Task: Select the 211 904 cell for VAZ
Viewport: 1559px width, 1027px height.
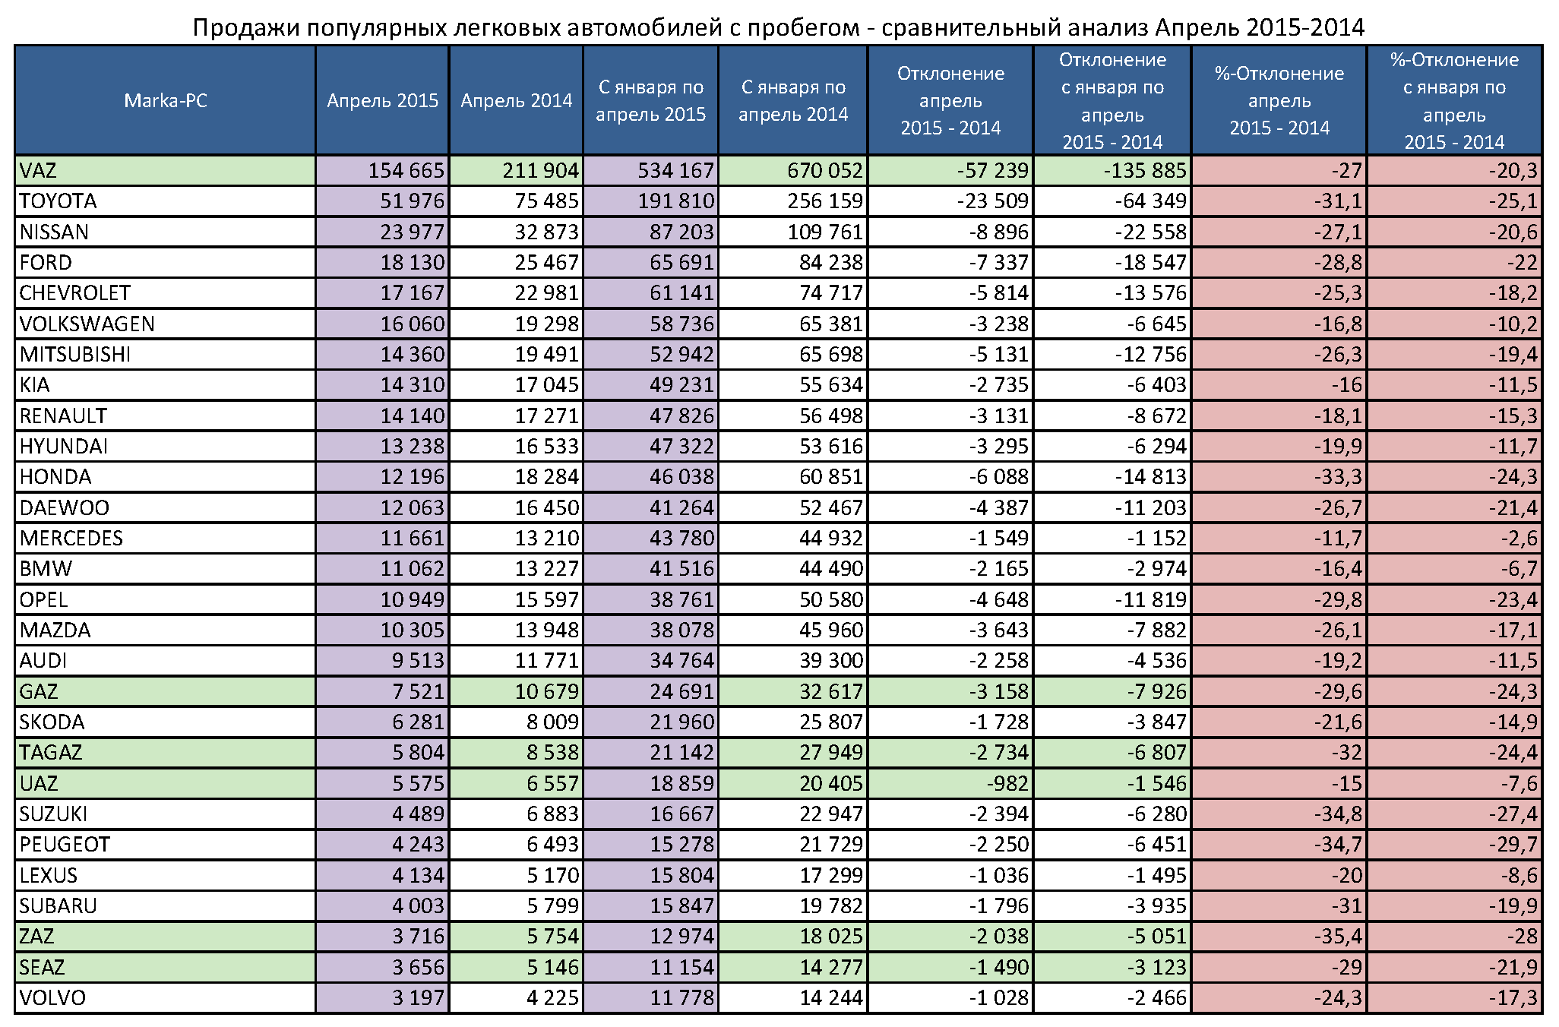Action: point(540,171)
